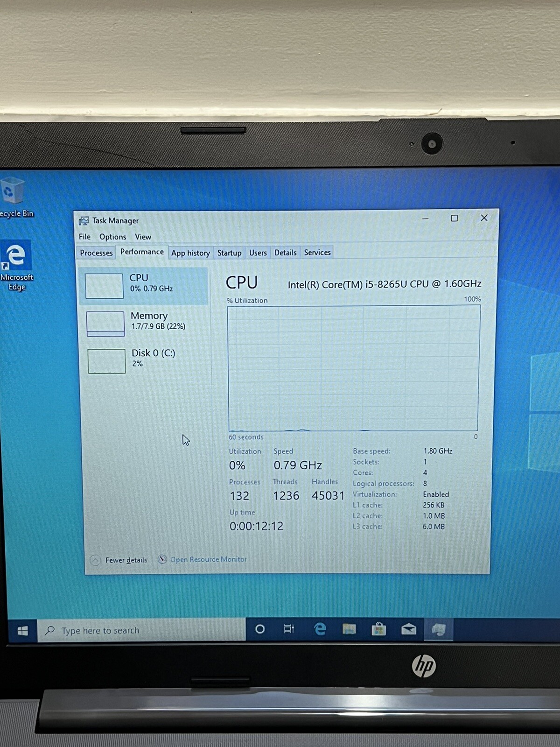The image size is (560, 747).
Task: Click the Base speed value 1.80 GHz
Action: coord(438,451)
